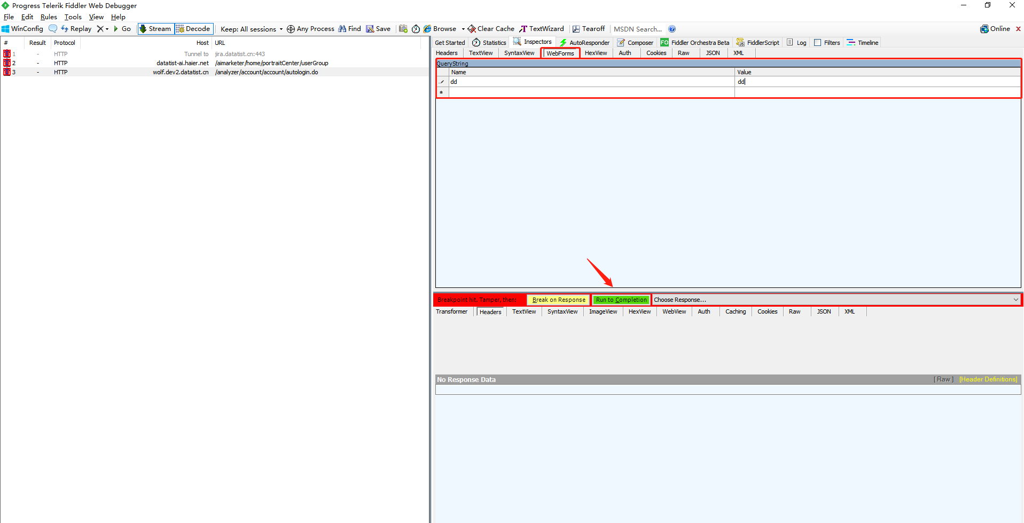1024x523 pixels.
Task: Click the QueryString Name cell 'dd'
Action: point(591,82)
